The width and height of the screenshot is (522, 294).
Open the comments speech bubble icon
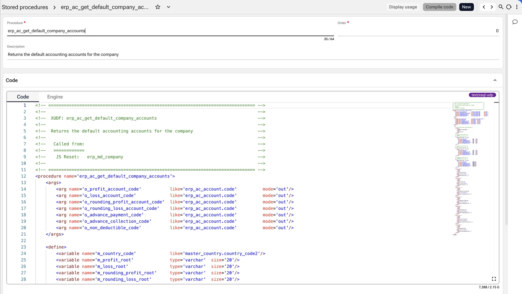point(515,22)
